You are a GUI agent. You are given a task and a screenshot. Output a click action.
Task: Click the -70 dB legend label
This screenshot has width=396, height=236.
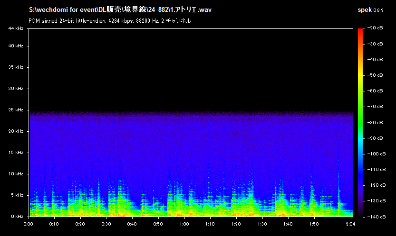(x=375, y=107)
